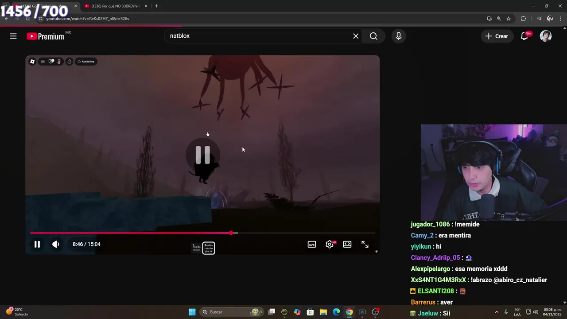Image resolution: width=567 pixels, height=319 pixels.
Task: Click chat username Alexpipelargo
Action: 431,269
